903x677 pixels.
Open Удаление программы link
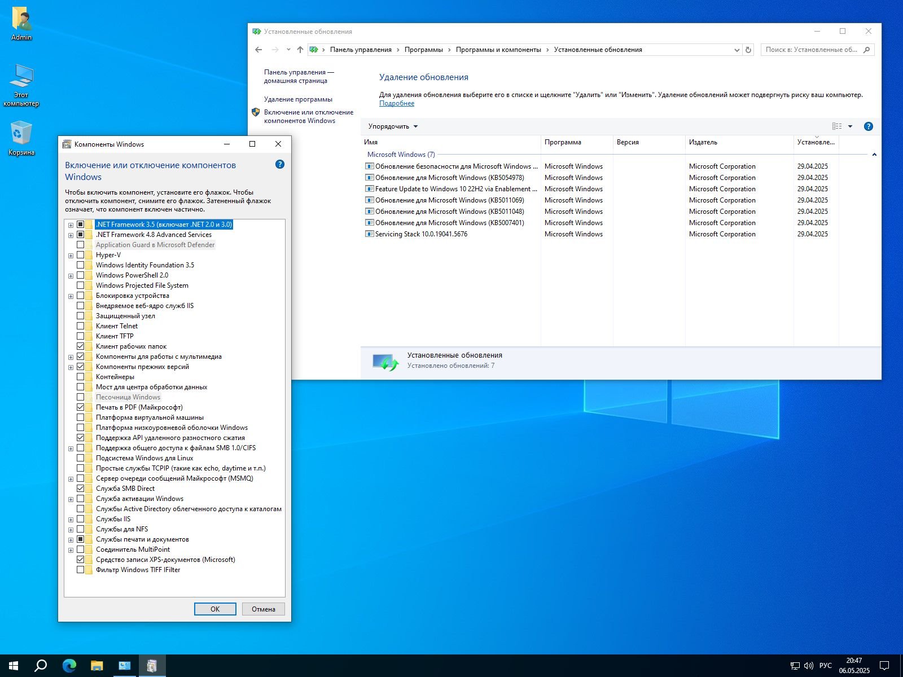(x=298, y=99)
